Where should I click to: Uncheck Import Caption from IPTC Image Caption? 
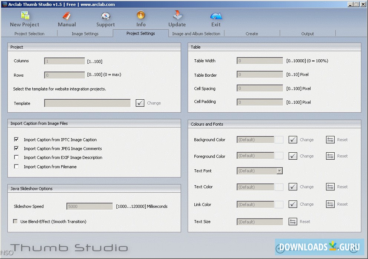point(16,139)
